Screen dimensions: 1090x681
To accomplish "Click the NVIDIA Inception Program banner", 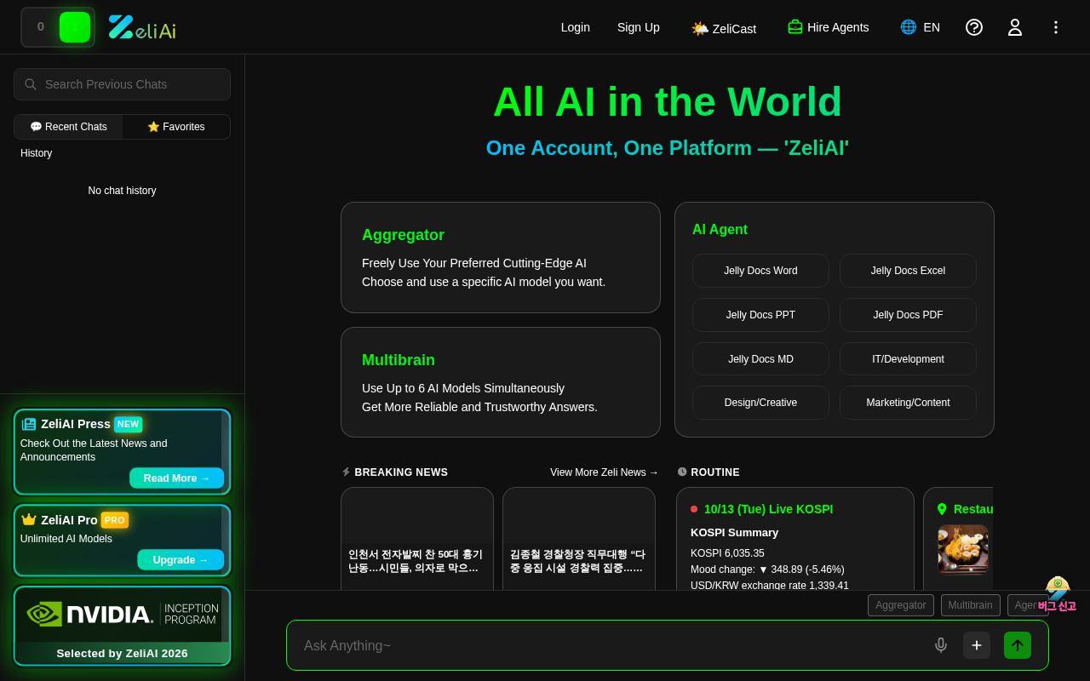I will coord(122,626).
